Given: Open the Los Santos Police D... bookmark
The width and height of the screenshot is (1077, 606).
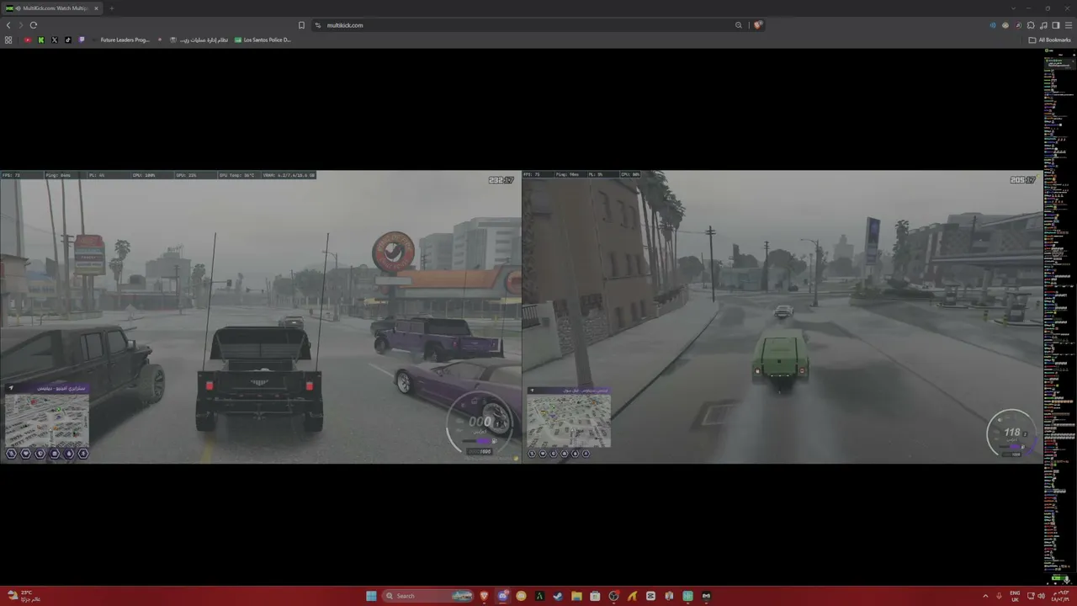Looking at the screenshot, I should (263, 40).
